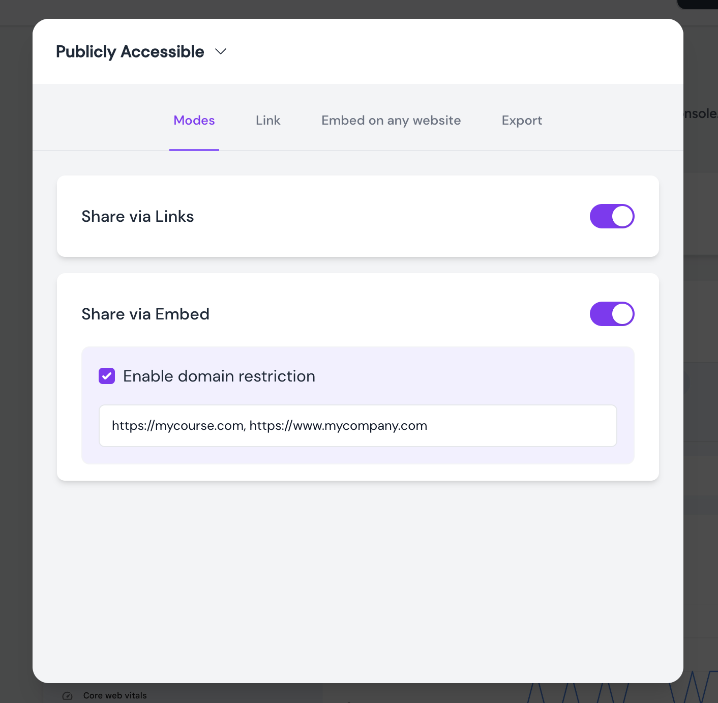Viewport: 718px width, 703px height.
Task: Open the Core web vitals item
Action: 115,695
